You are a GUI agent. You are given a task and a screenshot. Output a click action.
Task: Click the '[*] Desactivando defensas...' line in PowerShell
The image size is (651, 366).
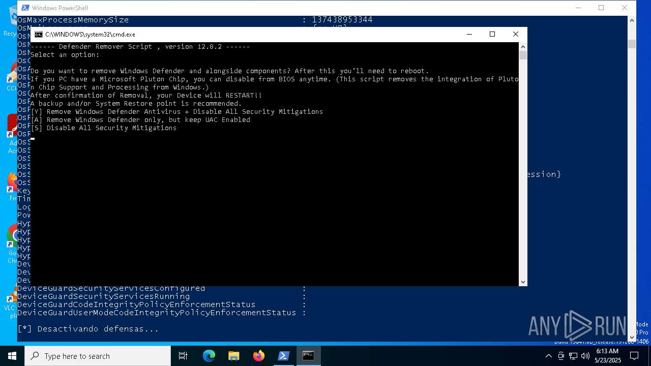88,329
